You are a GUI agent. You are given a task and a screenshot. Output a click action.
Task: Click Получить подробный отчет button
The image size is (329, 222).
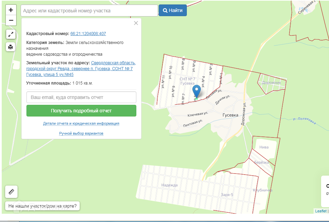[x=81, y=111]
